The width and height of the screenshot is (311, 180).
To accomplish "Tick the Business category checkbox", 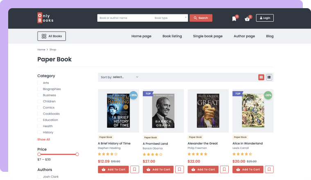I will (x=39, y=95).
